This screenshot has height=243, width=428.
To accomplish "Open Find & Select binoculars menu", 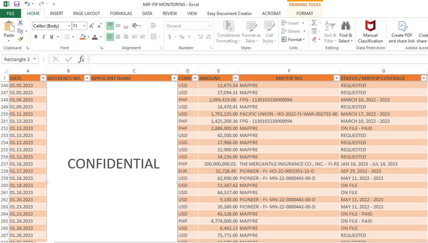I will (345, 32).
